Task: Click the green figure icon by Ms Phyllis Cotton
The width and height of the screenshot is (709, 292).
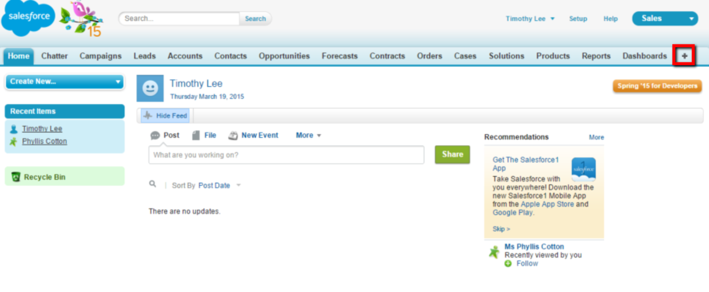Action: tap(494, 252)
